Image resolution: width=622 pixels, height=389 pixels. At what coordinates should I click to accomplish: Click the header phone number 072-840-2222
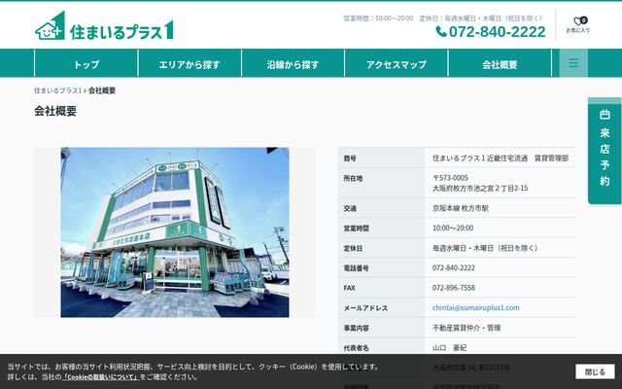(x=497, y=32)
